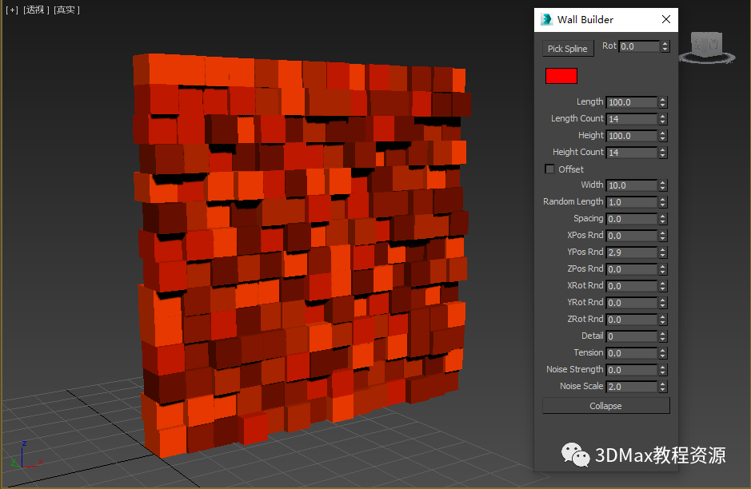Viewport: 751px width, 489px height.
Task: Click the Width input field
Action: pyautogui.click(x=632, y=185)
